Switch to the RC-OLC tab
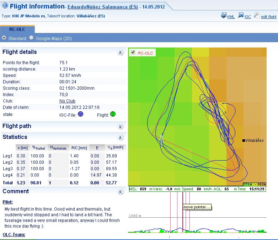Image resolution: width=278 pixels, height=240 pixels. [17, 29]
